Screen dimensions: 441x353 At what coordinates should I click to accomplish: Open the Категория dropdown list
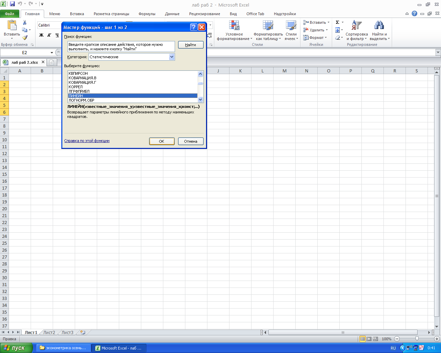[172, 57]
